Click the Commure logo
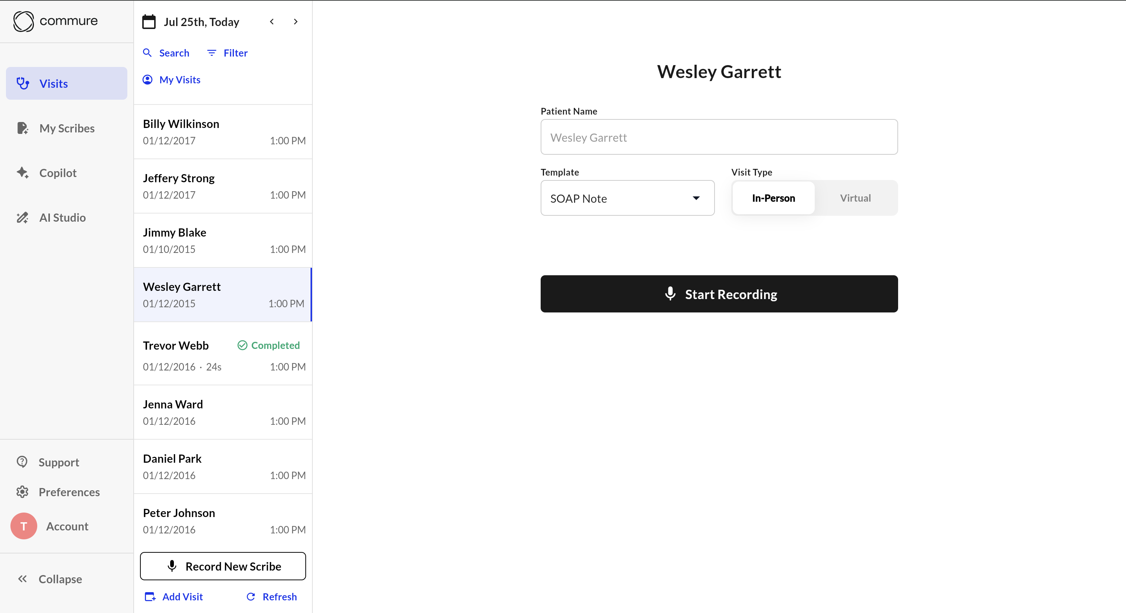Image resolution: width=1126 pixels, height=613 pixels. 55,21
